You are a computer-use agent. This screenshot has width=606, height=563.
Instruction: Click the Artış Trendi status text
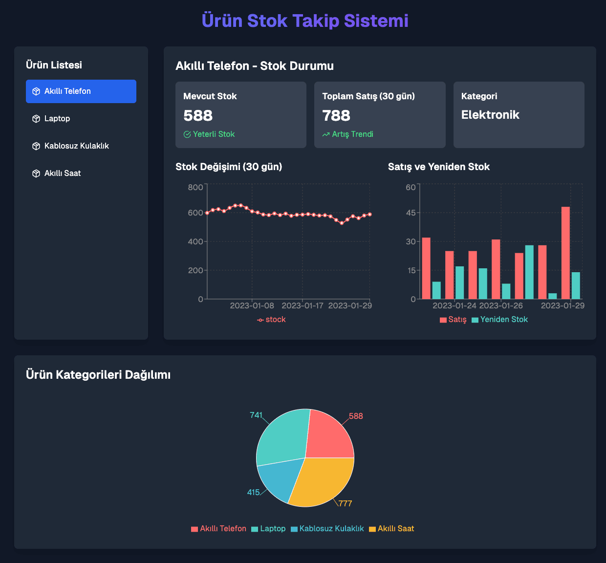352,134
